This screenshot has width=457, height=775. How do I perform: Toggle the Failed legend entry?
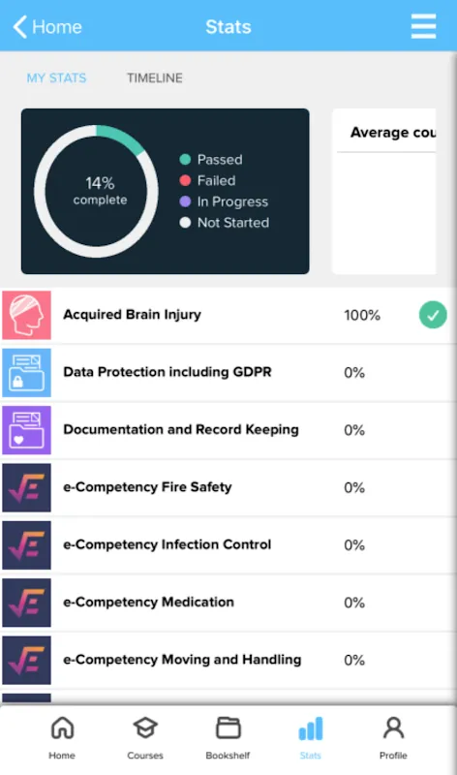[x=207, y=180]
